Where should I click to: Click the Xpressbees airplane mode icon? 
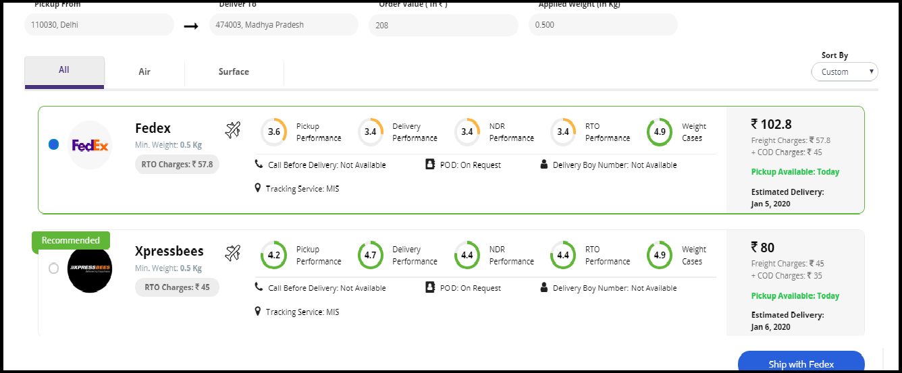click(233, 253)
